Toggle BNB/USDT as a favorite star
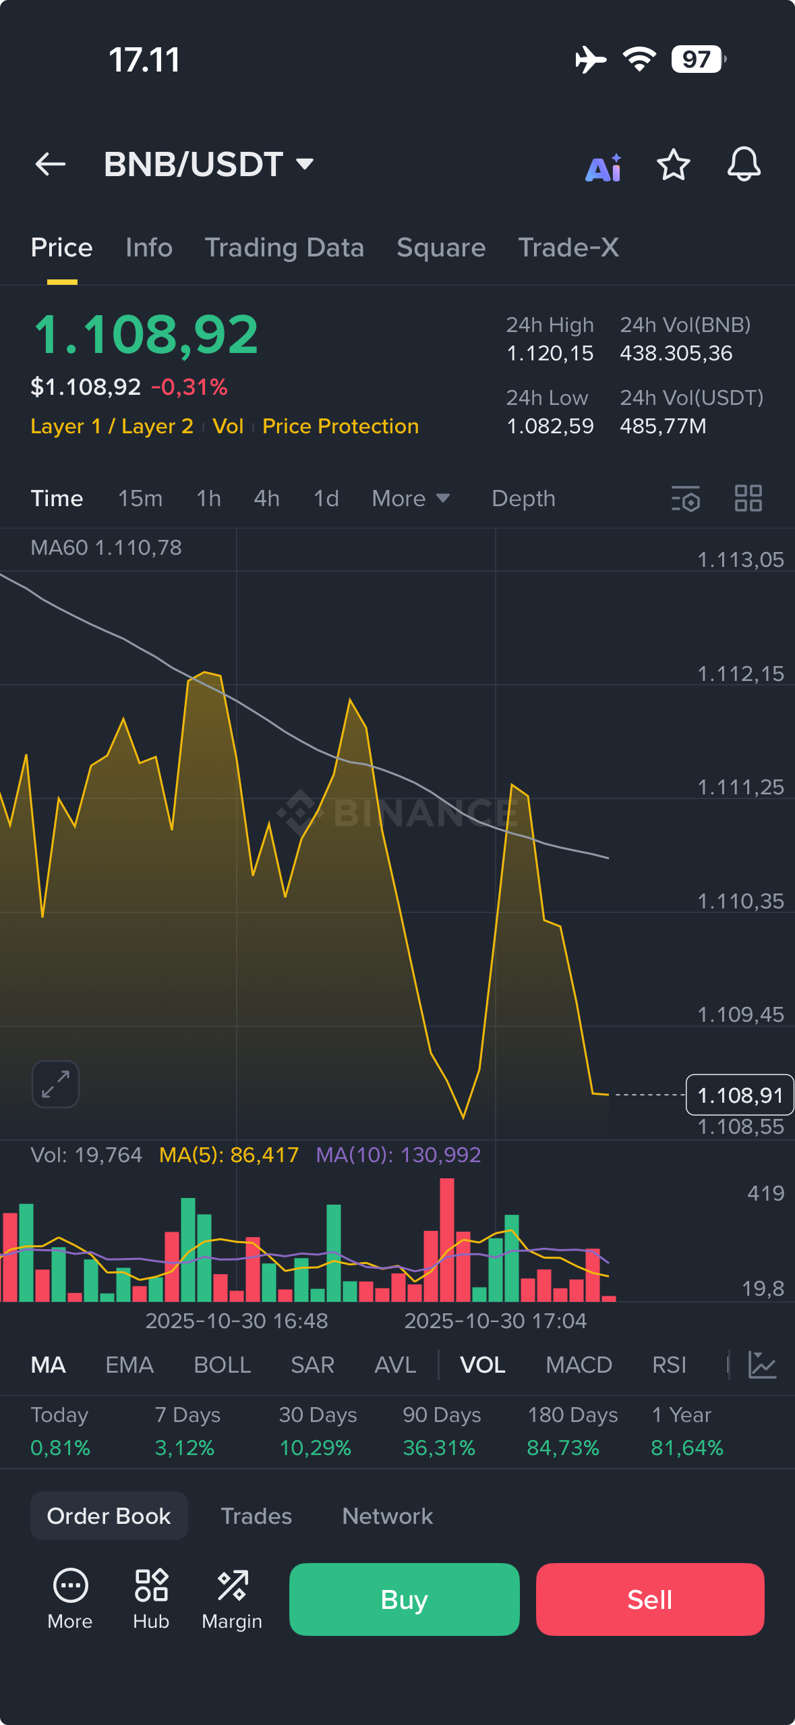 point(674,164)
